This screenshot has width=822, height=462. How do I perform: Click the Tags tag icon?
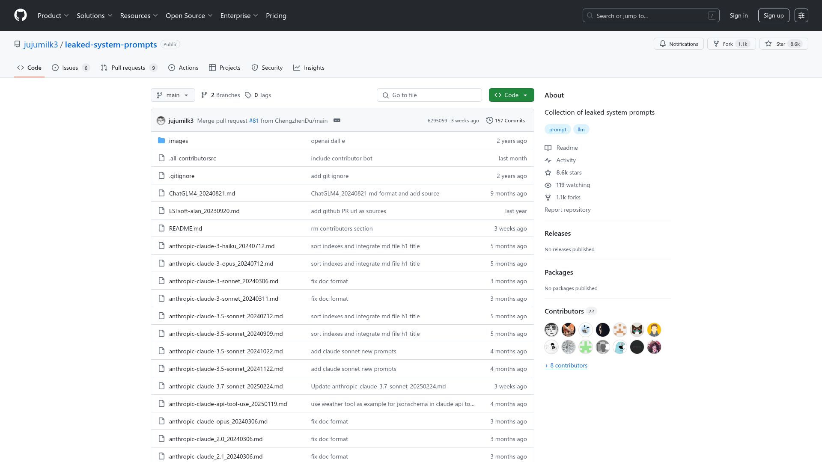pos(248,95)
